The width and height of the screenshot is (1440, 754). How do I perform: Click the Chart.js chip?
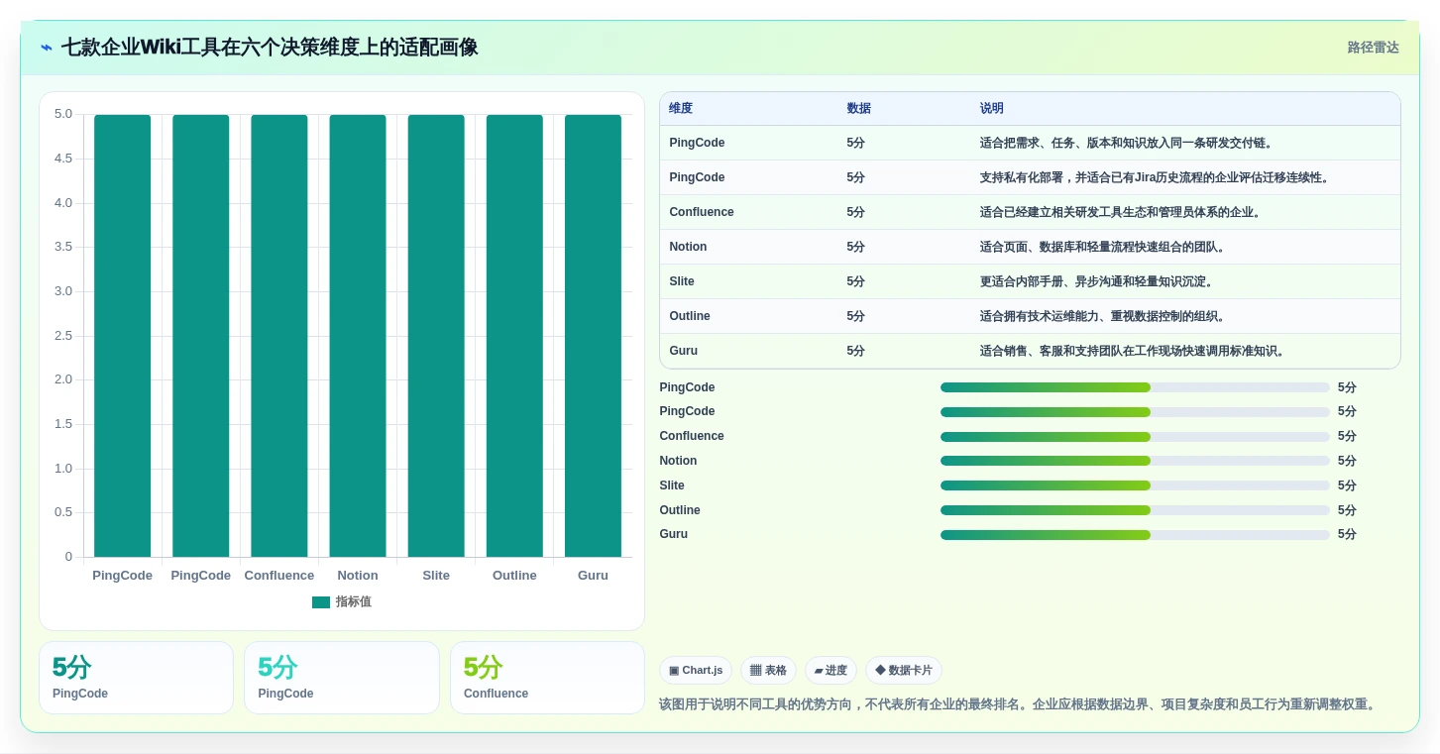point(696,671)
